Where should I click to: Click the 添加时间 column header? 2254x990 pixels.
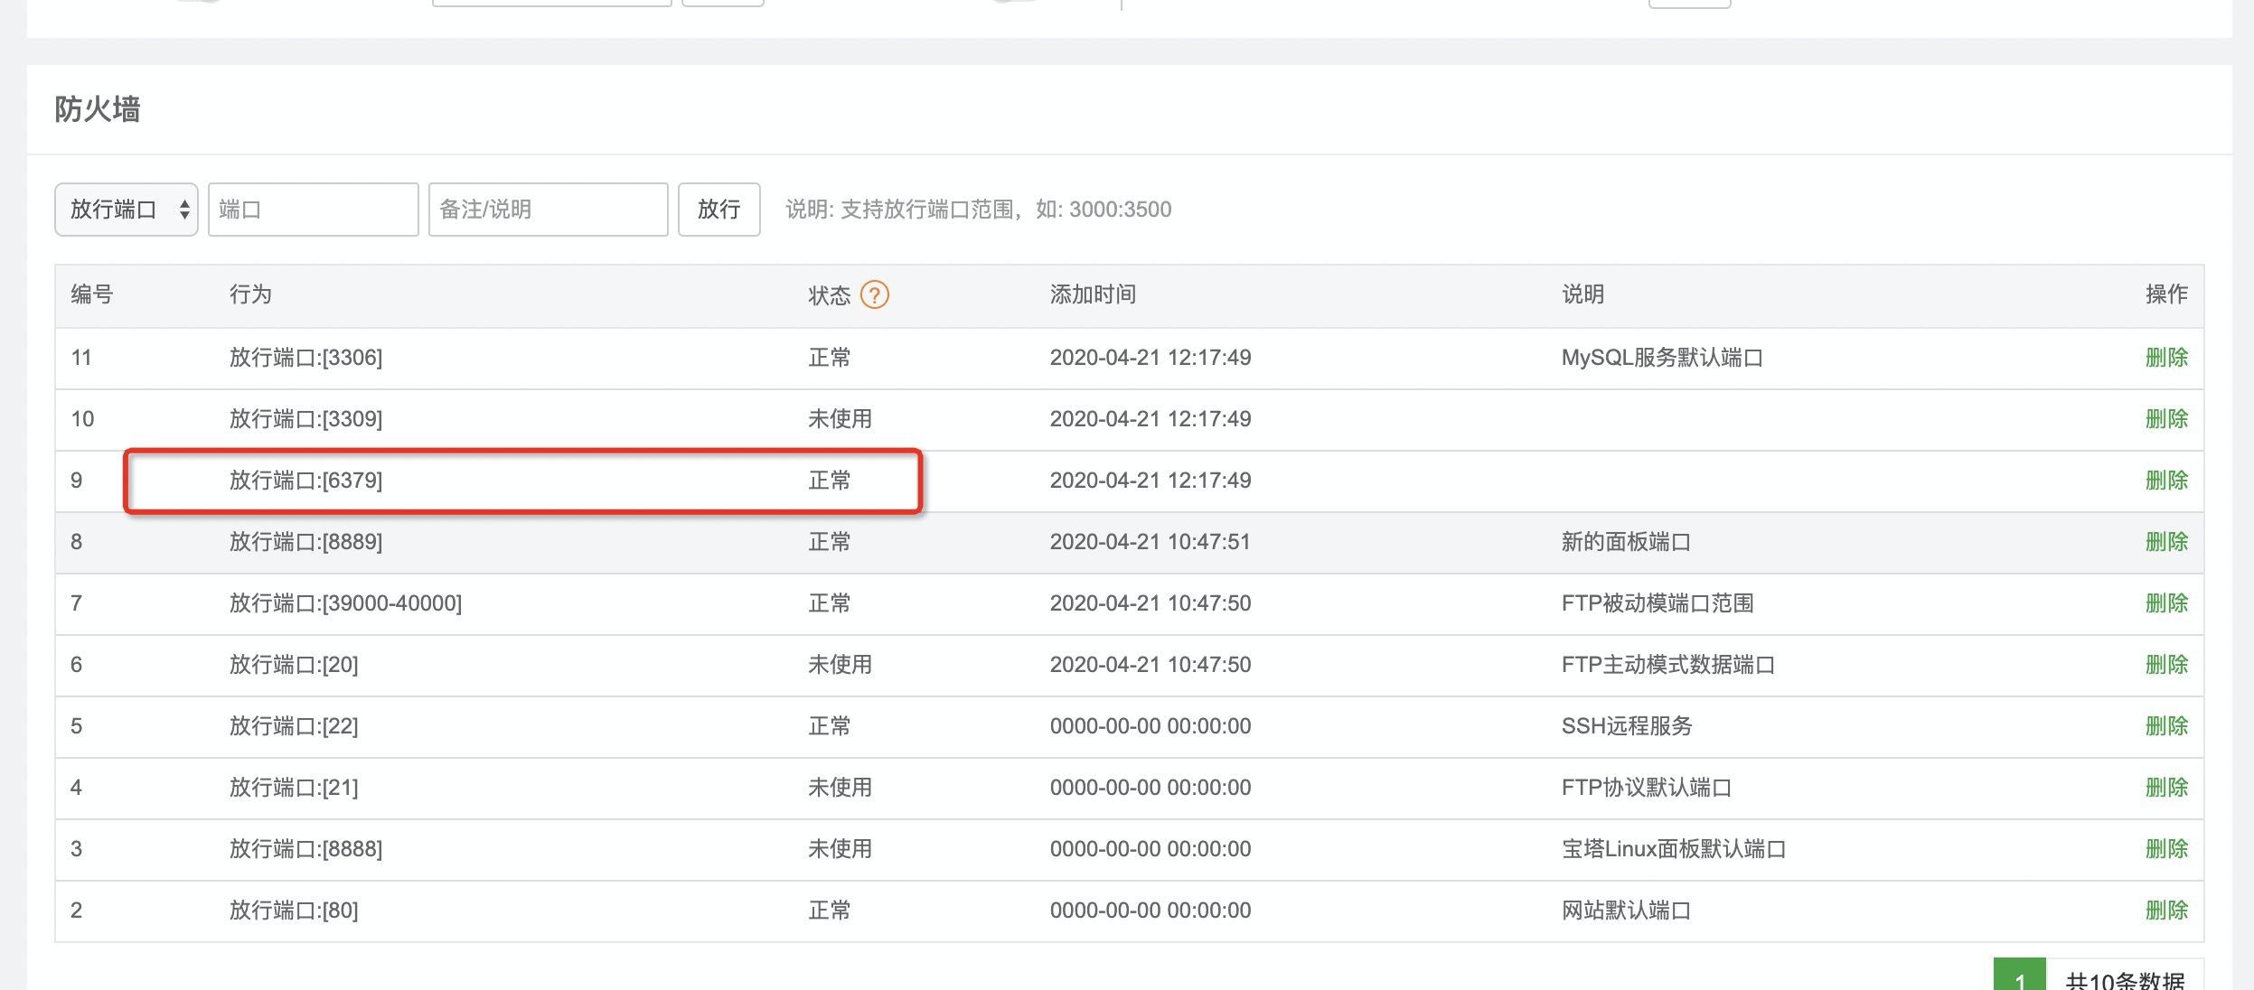[1093, 294]
